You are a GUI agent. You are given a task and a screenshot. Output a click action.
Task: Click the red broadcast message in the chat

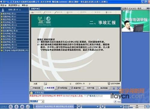pos(66,96)
